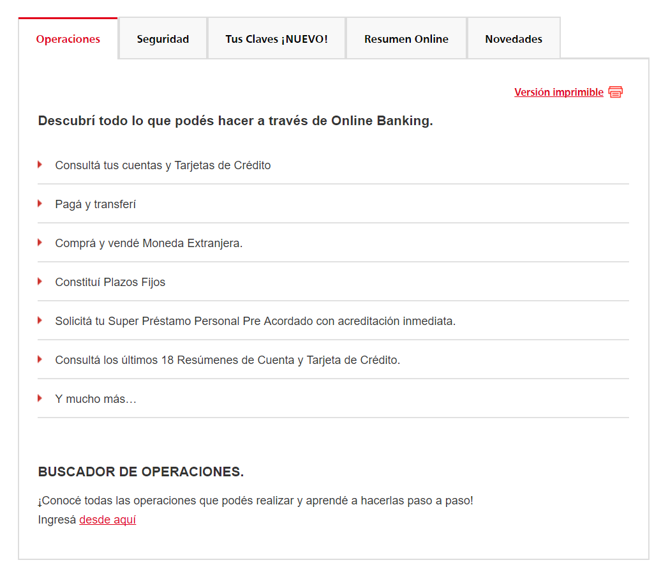Click 'Consultá los últimos 18 Resúmenes' row text

[228, 360]
